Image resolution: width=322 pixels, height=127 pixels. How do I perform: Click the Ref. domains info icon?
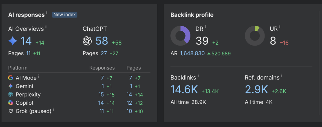[x=281, y=76]
